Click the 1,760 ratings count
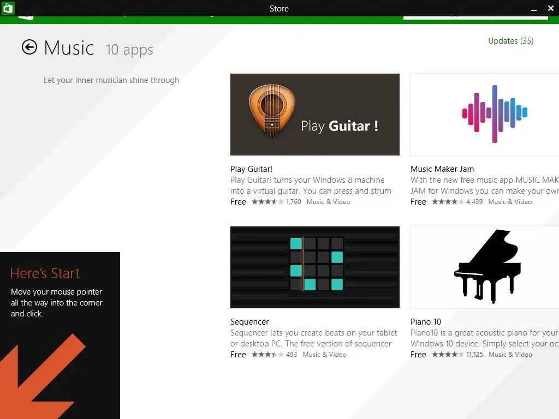The height and width of the screenshot is (419, 559). pyautogui.click(x=293, y=202)
